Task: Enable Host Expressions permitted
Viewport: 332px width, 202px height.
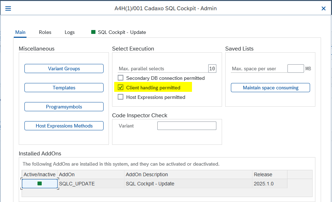Action: click(x=121, y=97)
